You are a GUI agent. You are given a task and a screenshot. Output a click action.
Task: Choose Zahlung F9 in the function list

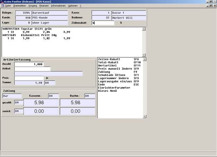pos(118,72)
